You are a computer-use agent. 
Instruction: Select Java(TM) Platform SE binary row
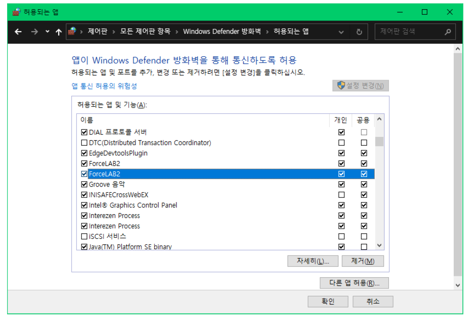tap(226, 246)
